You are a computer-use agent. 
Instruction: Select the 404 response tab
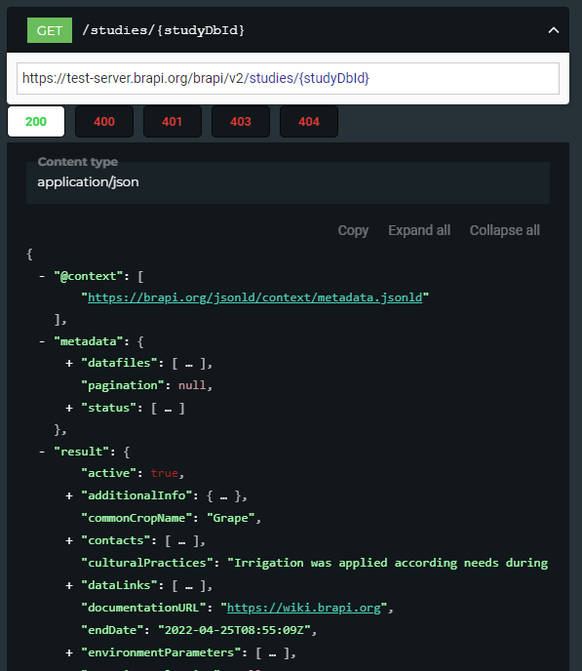point(309,122)
